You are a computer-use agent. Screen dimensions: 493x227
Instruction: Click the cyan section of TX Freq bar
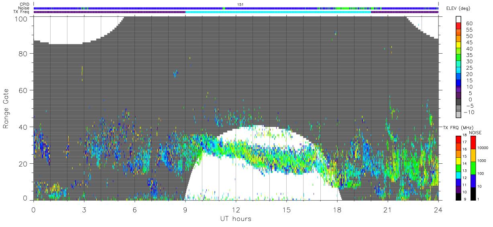pyautogui.click(x=278, y=12)
